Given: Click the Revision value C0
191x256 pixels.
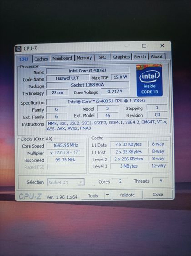Looking at the screenshot, I should coord(157,115).
